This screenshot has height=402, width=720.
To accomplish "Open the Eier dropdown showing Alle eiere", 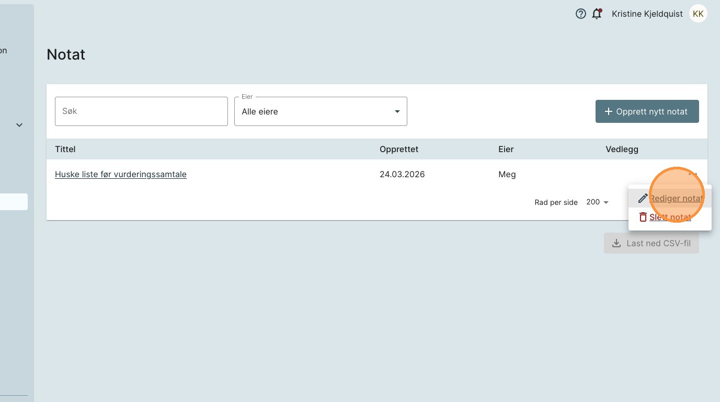I will 321,111.
